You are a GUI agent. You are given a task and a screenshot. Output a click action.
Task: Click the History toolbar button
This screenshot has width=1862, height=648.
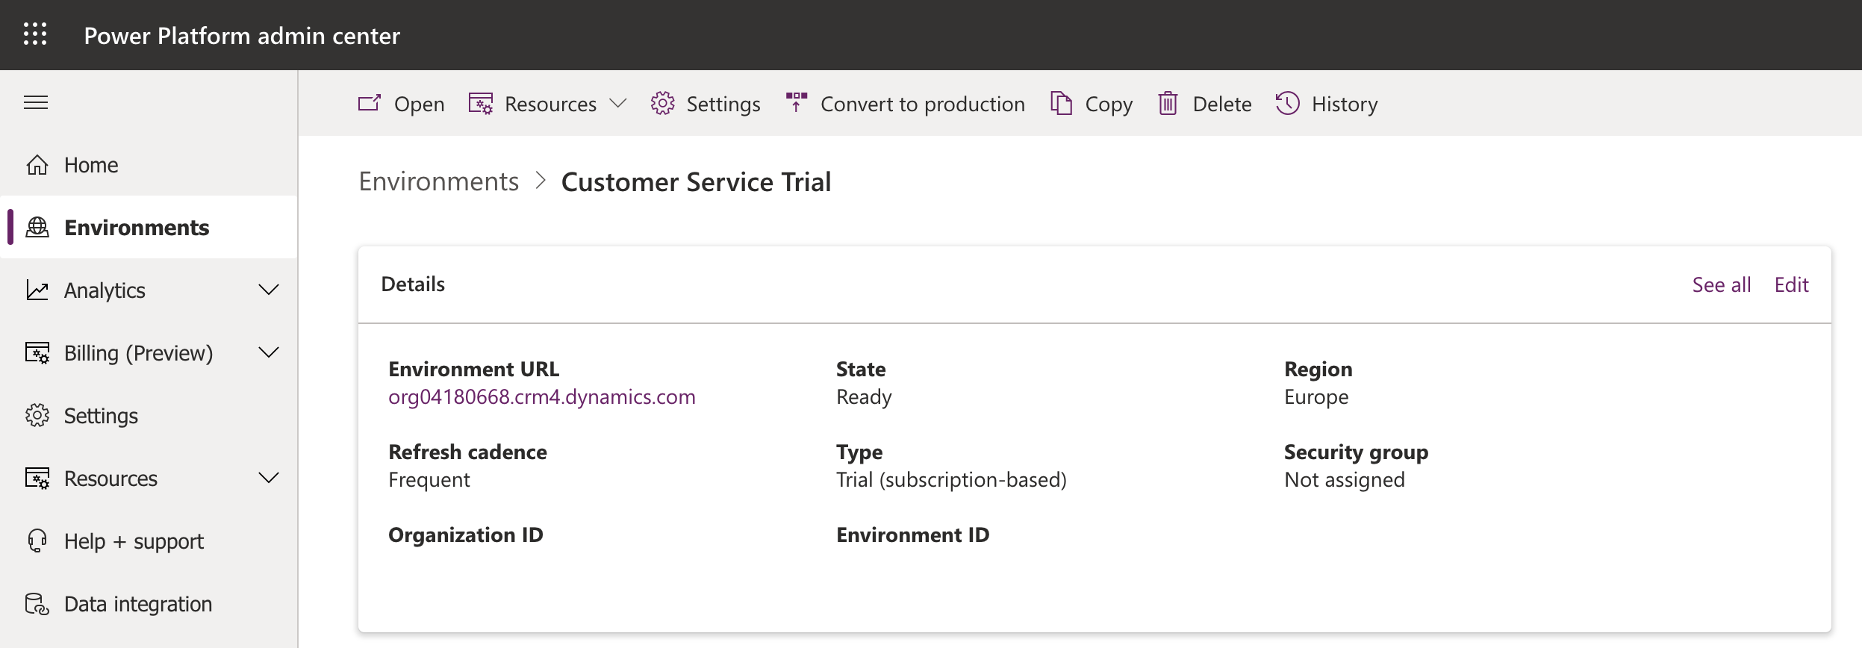pyautogui.click(x=1327, y=103)
